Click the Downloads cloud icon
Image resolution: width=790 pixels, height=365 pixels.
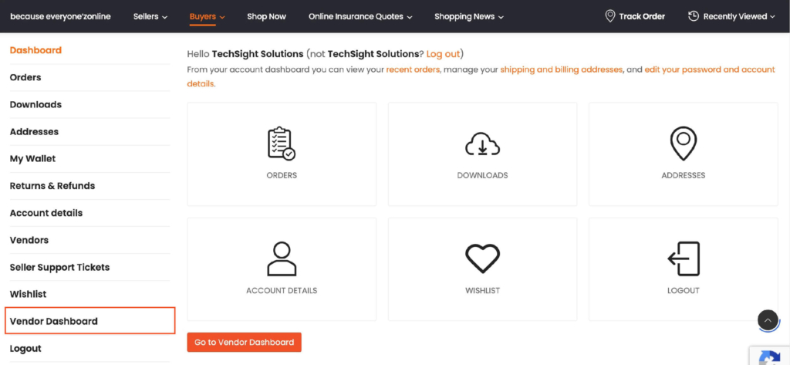[x=482, y=144]
